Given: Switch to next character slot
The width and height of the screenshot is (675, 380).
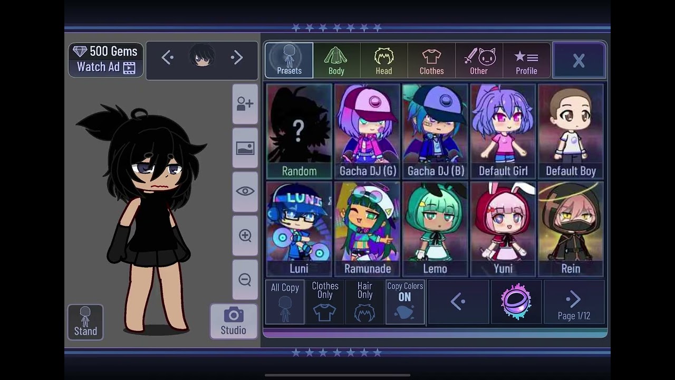Looking at the screenshot, I should pyautogui.click(x=237, y=58).
